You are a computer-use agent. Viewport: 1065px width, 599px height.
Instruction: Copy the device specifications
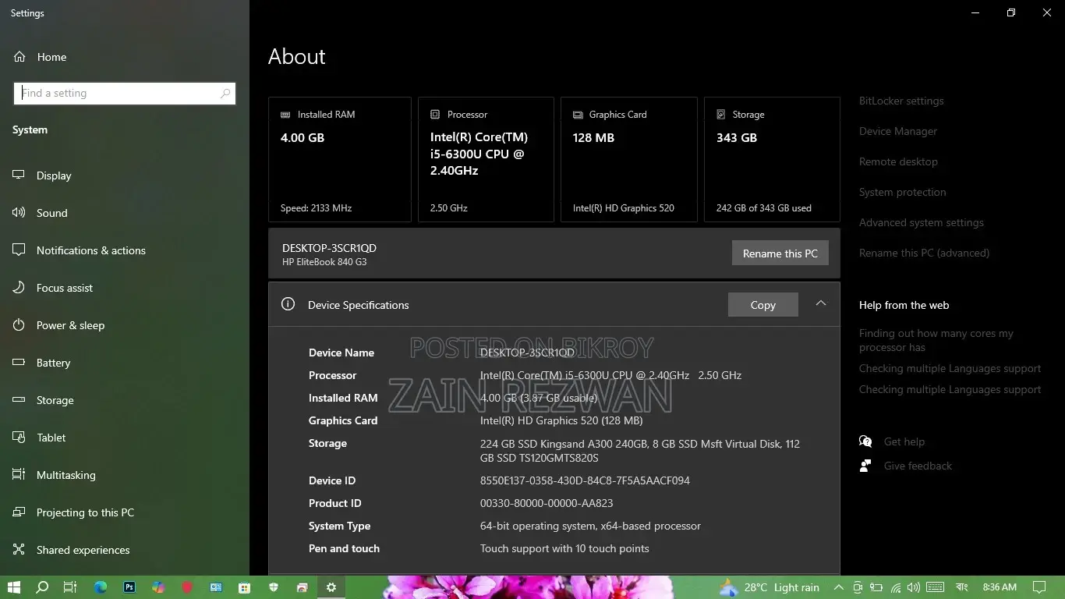pos(762,305)
